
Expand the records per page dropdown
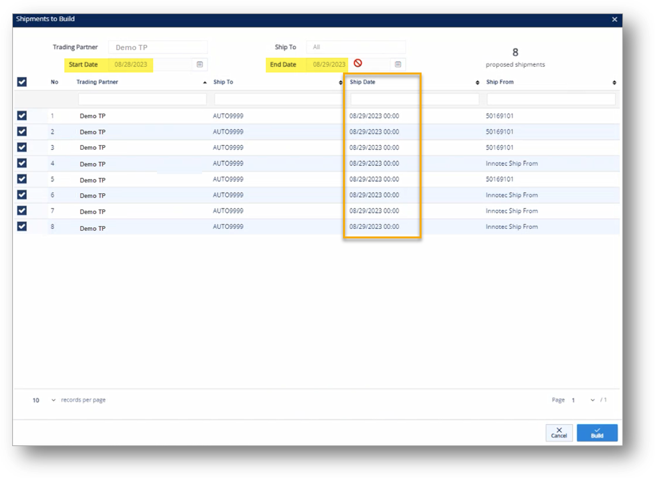[54, 400]
